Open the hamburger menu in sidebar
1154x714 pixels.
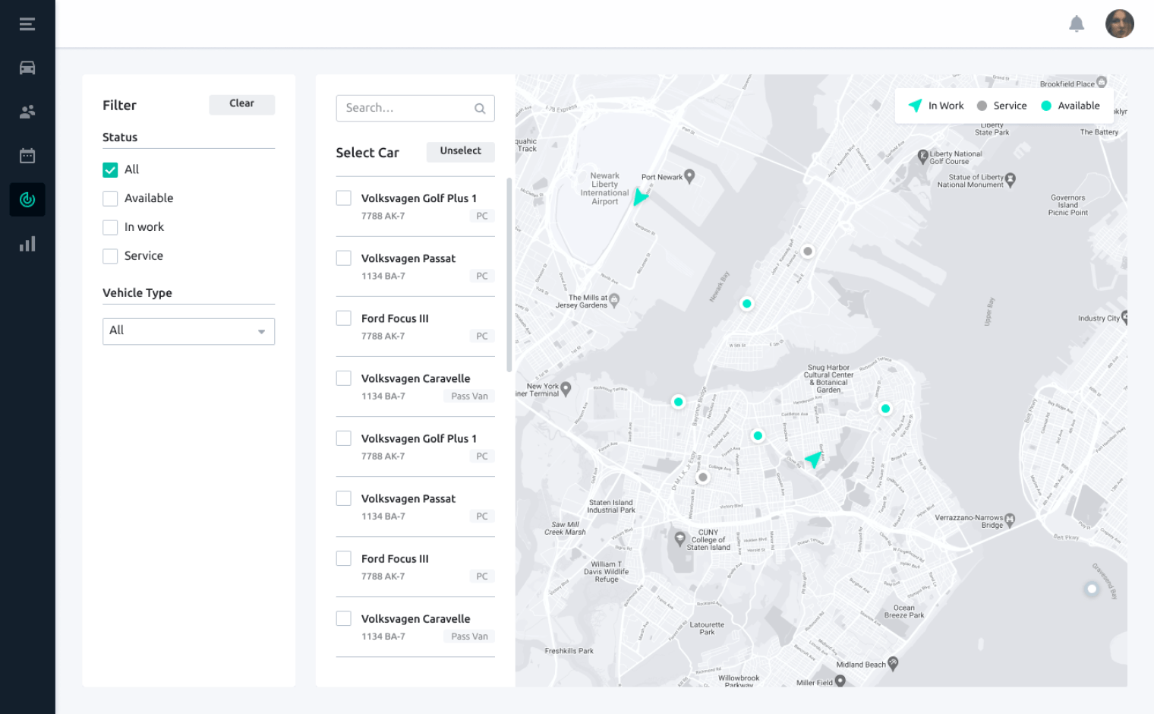tap(27, 24)
